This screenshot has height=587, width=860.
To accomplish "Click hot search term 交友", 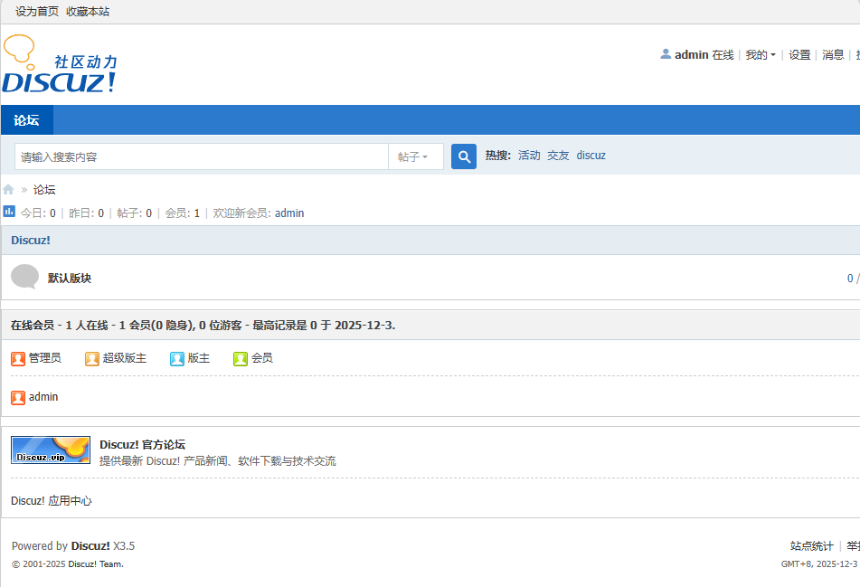I will pos(558,156).
